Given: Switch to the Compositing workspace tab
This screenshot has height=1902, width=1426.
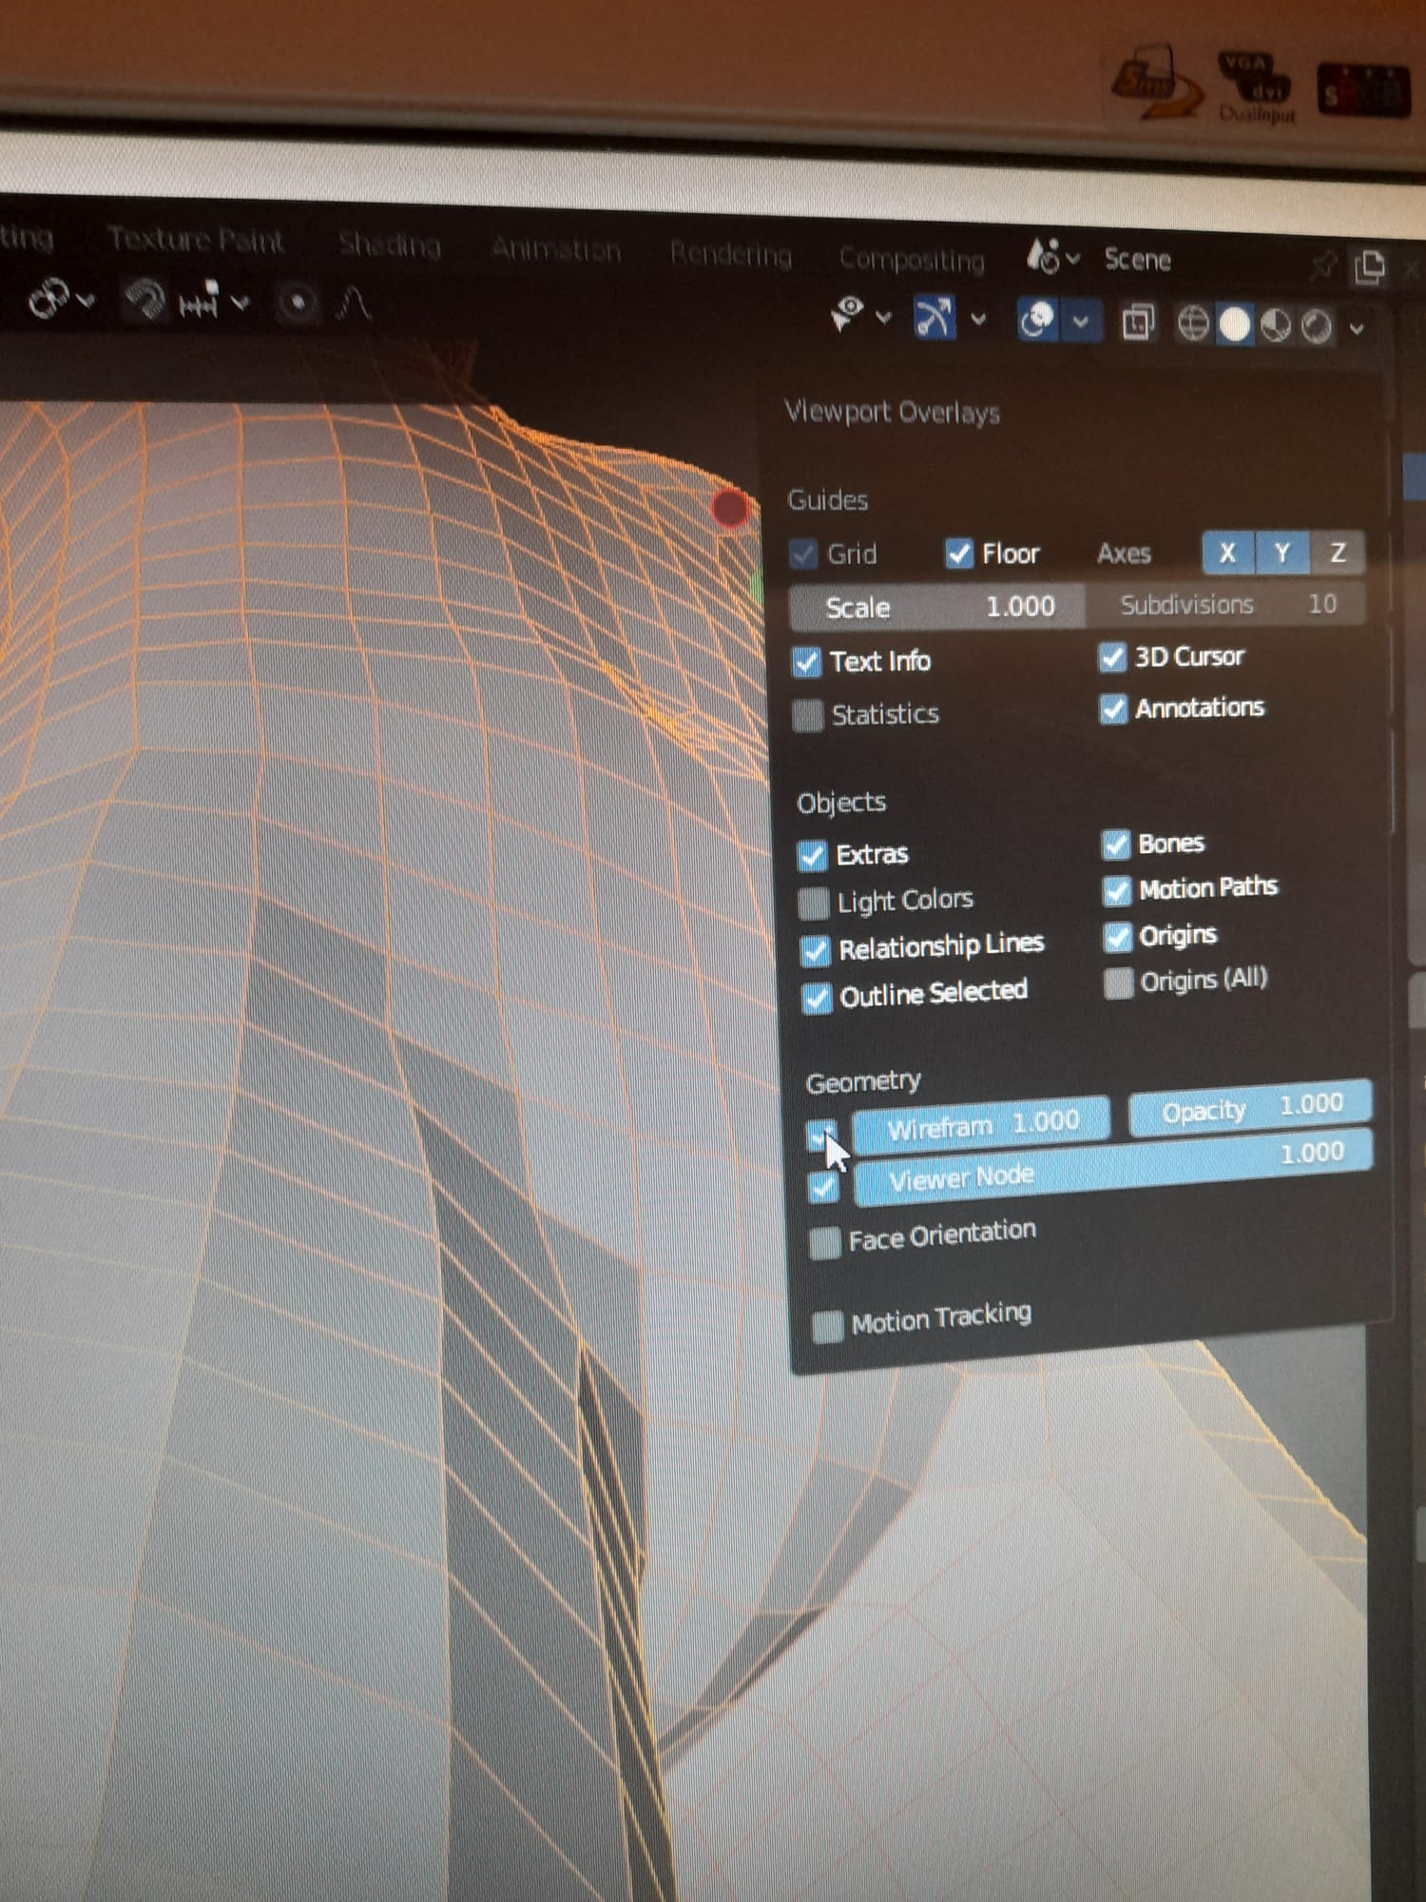Looking at the screenshot, I should pos(911,260).
